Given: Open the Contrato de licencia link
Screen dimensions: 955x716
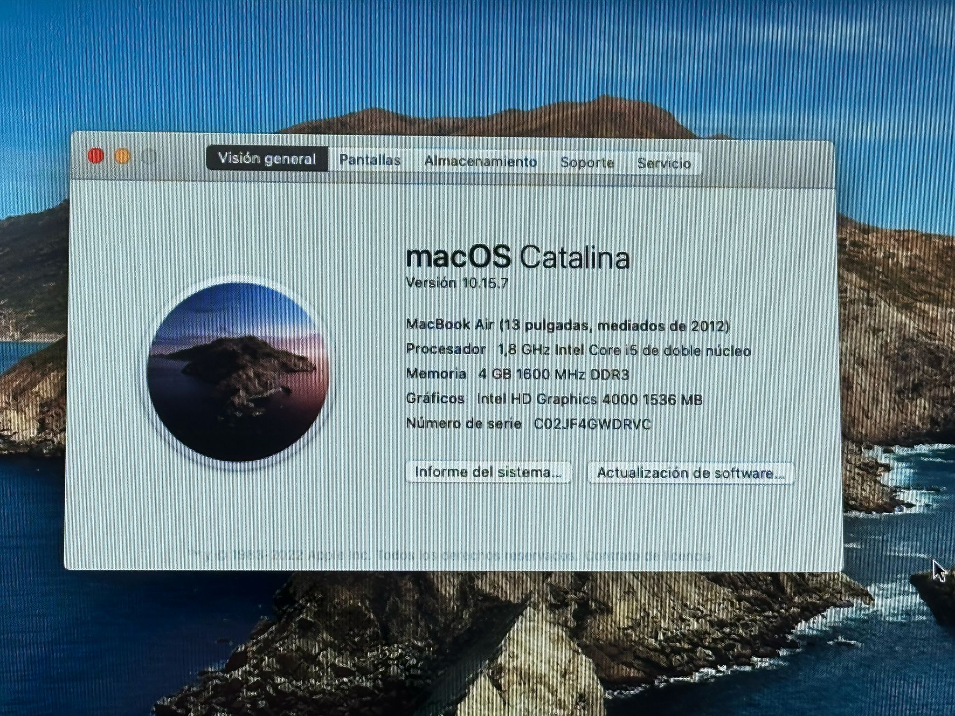Looking at the screenshot, I should pyautogui.click(x=648, y=556).
